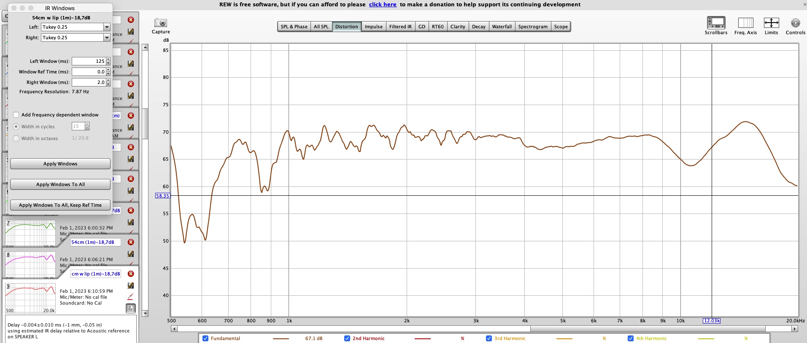Remove the '54cm (1m)-18,7dB' measurement with red X

pos(131,242)
